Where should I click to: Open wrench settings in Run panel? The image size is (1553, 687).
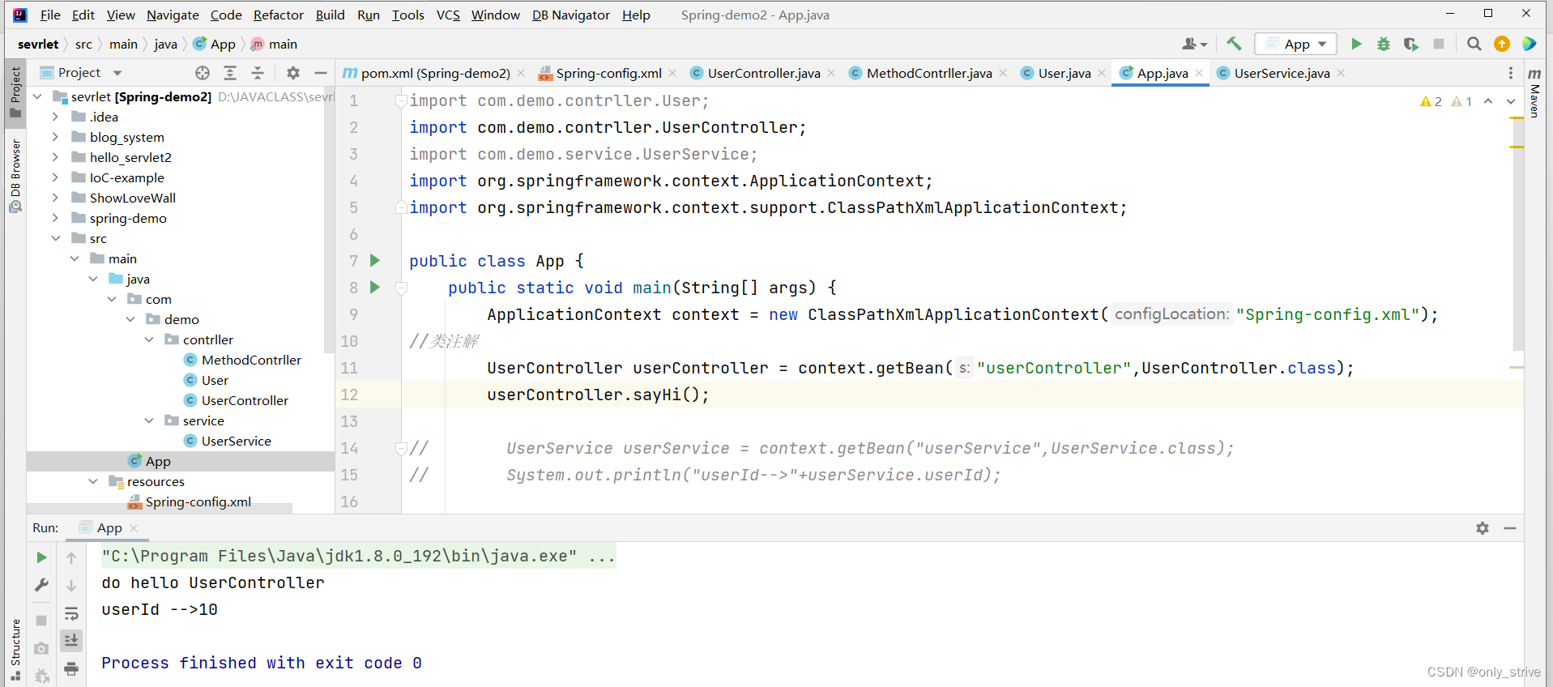coord(41,585)
